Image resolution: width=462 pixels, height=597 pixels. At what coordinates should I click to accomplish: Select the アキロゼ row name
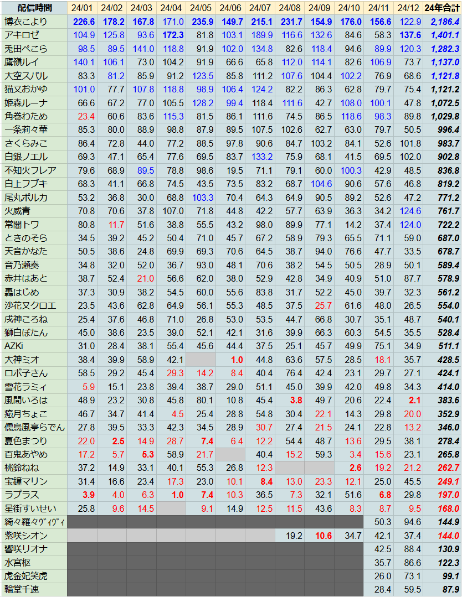point(35,35)
